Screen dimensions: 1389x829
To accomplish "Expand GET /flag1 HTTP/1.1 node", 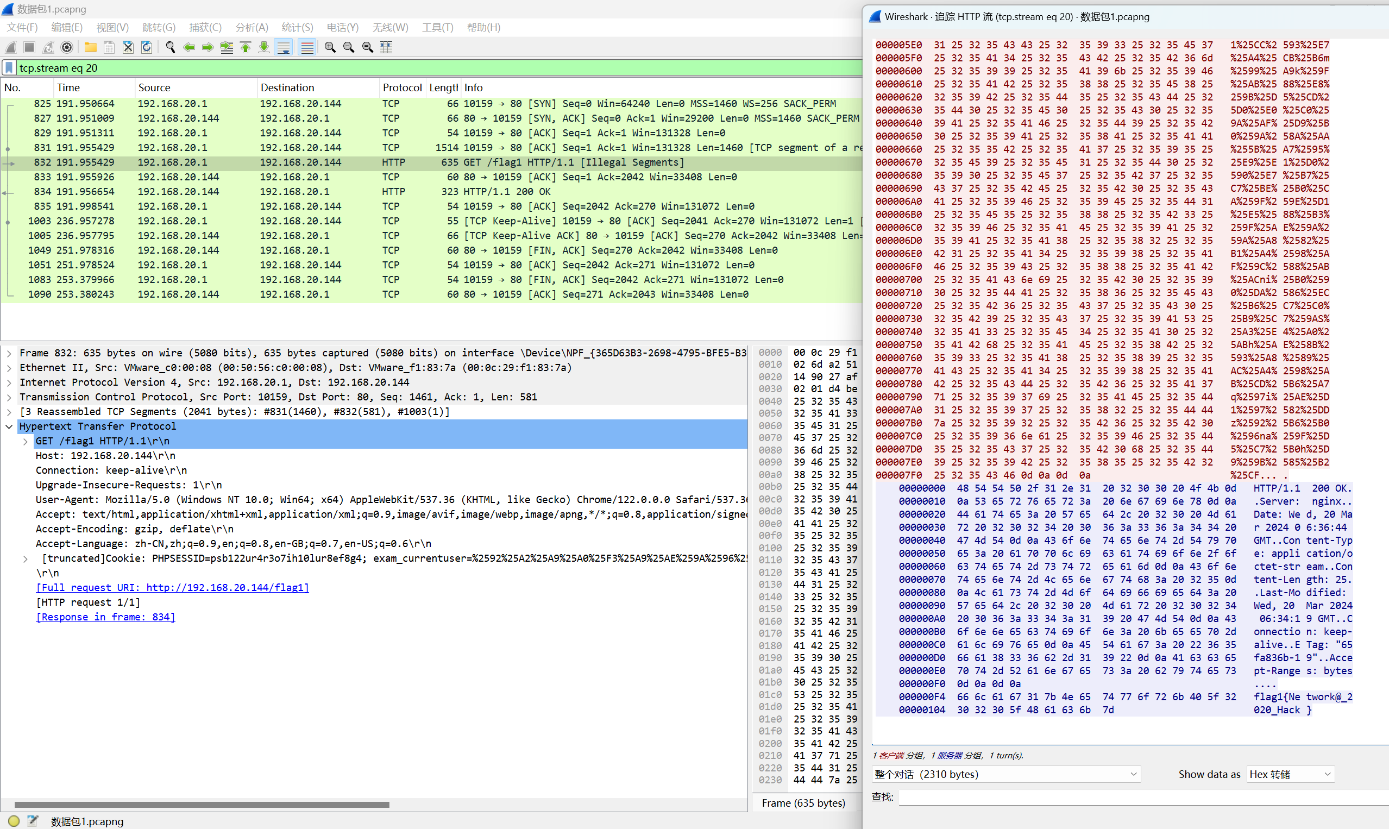I will (25, 441).
